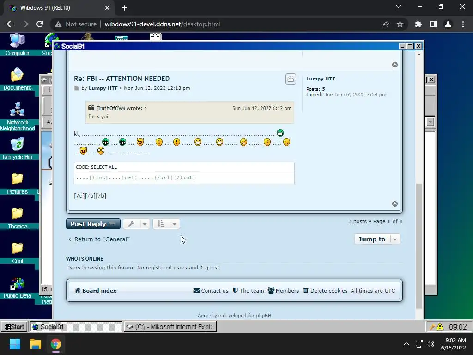Click the sort-order display options icon
473x355 pixels.
coord(161,224)
